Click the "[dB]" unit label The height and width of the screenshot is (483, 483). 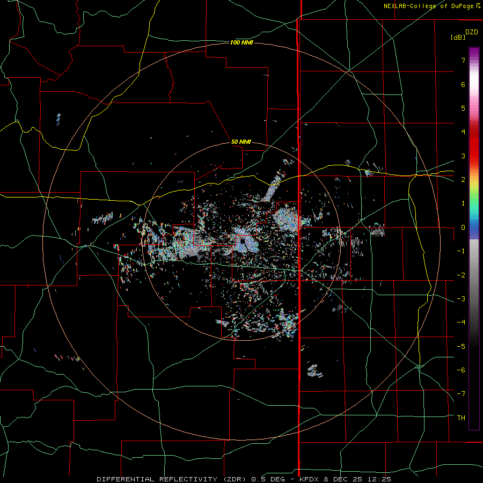[458, 37]
